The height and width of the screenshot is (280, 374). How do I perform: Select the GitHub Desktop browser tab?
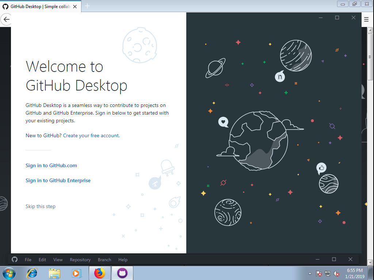[x=41, y=7]
